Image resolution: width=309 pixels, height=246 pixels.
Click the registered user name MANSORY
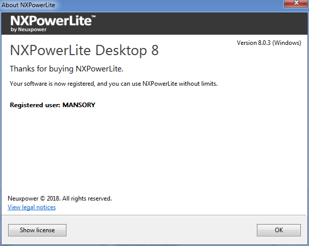pyautogui.click(x=79, y=105)
